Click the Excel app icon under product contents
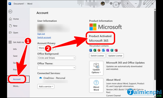 click(x=95, y=50)
